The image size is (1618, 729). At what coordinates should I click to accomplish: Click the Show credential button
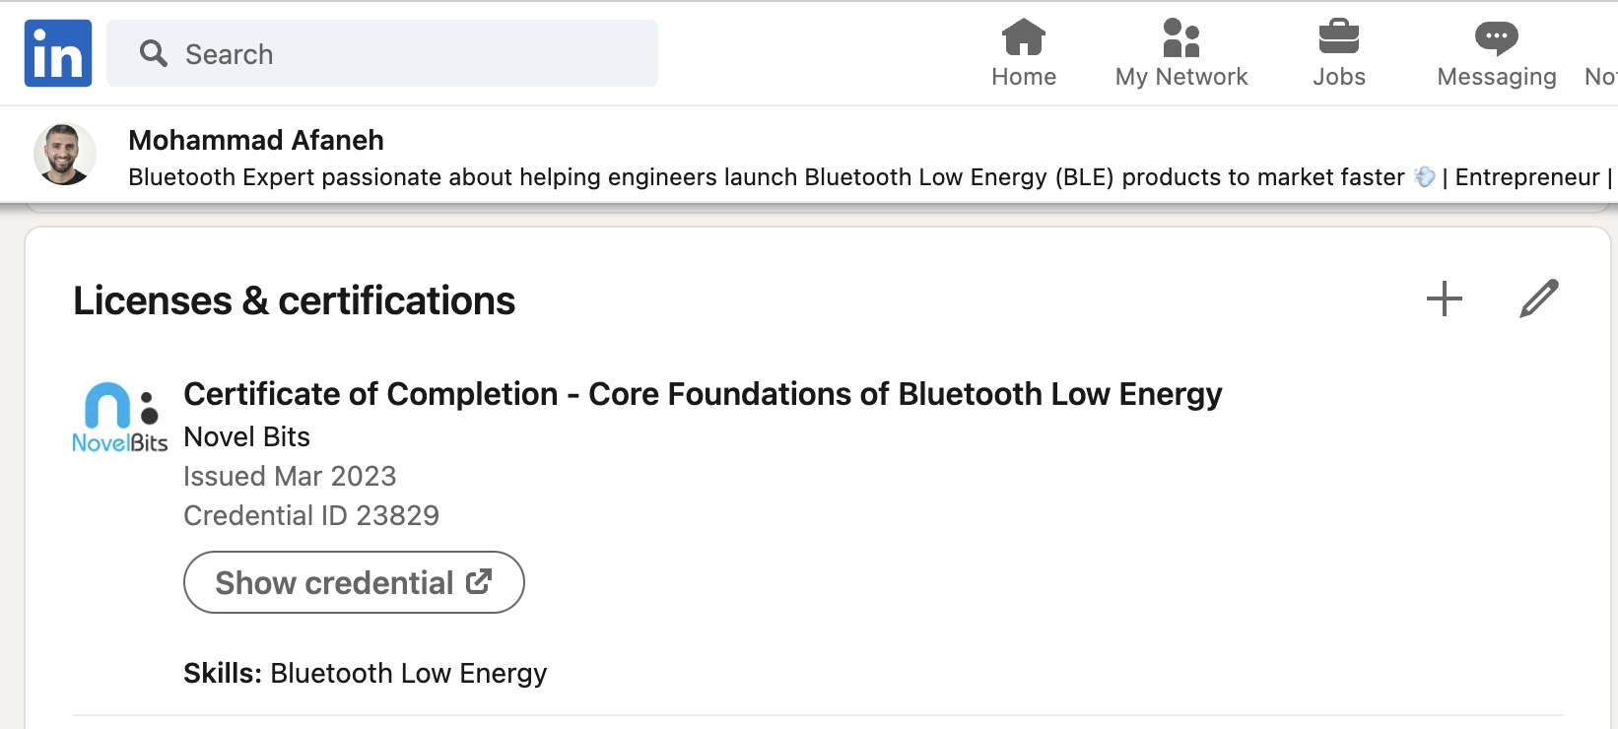tap(354, 582)
